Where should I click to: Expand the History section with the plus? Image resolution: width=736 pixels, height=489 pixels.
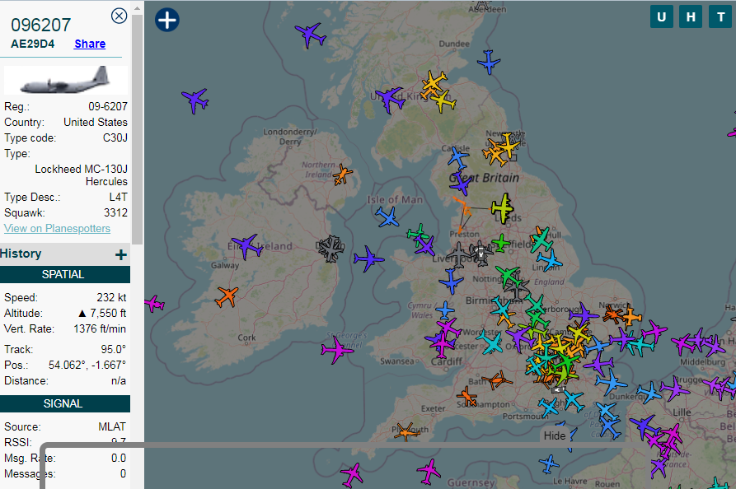tap(121, 254)
